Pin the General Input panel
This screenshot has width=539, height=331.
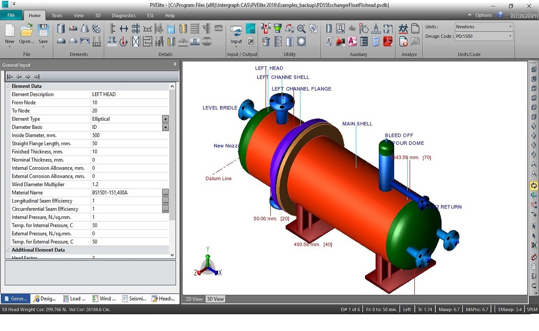175,64
